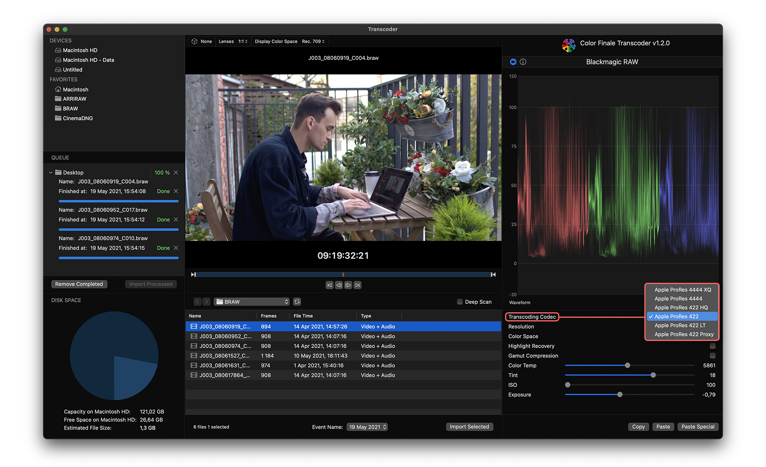Select Macintosh HD - Data device

[x=85, y=60]
